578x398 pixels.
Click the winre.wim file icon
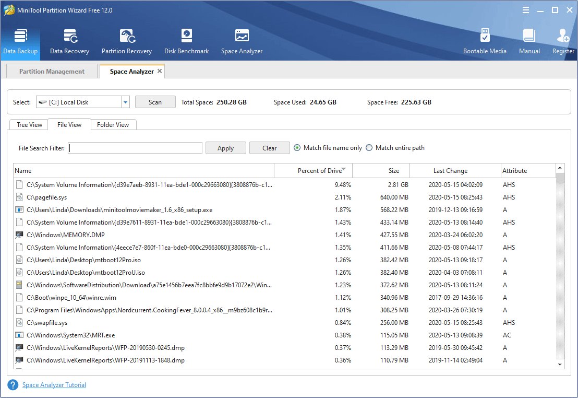click(x=19, y=298)
